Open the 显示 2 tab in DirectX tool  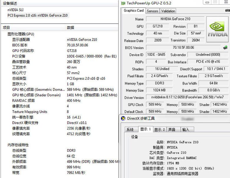click(160, 130)
